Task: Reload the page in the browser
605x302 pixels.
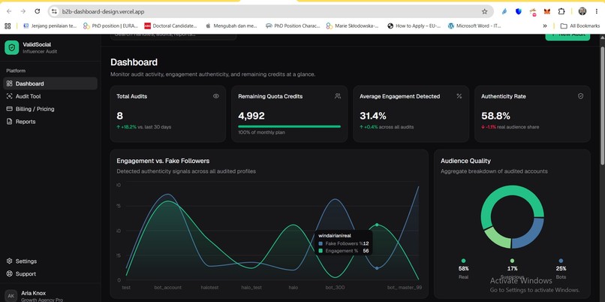Action: click(x=38, y=11)
